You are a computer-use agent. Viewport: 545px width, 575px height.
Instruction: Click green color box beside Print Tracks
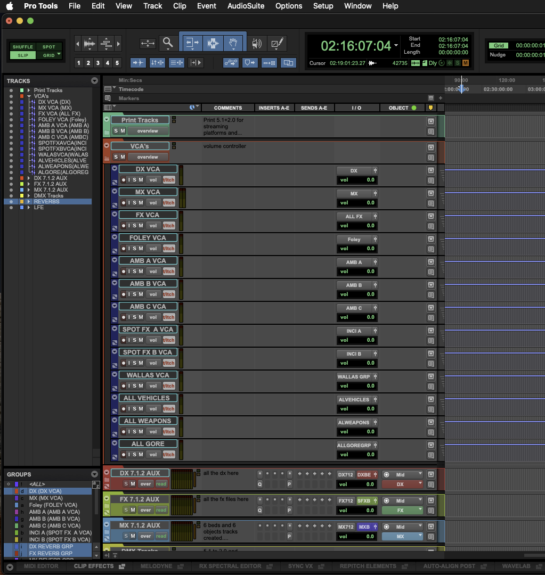click(22, 90)
